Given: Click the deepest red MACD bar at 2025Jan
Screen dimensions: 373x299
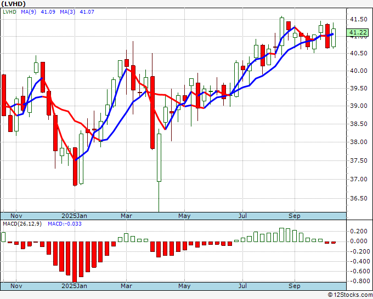Looking at the screenshot, I should pyautogui.click(x=75, y=262).
